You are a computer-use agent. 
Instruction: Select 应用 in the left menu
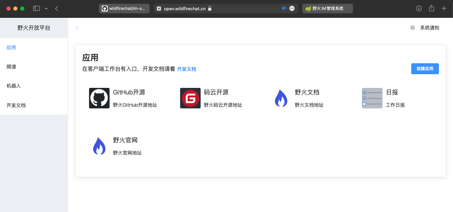tap(34, 48)
